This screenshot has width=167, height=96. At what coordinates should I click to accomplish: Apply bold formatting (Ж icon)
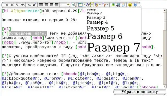point(7,5)
